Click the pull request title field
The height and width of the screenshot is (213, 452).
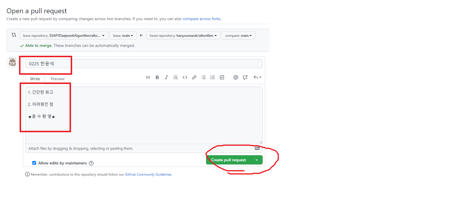[x=144, y=64]
